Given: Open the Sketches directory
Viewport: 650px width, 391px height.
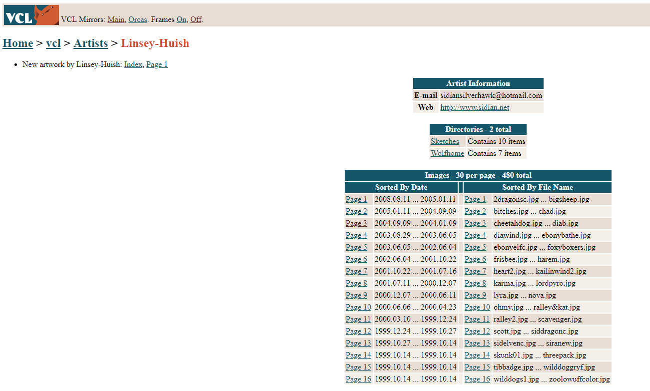Looking at the screenshot, I should coord(445,141).
